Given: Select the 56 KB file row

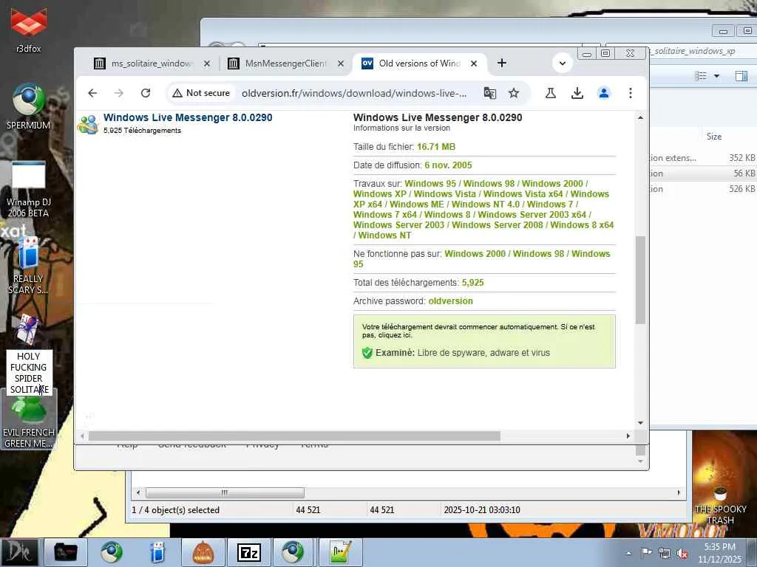Looking at the screenshot, I should point(703,173).
